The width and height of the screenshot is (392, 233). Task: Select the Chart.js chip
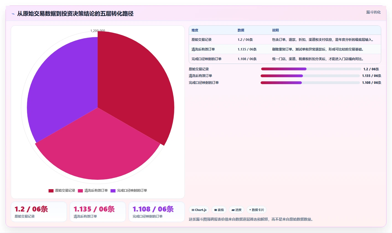point(199,210)
